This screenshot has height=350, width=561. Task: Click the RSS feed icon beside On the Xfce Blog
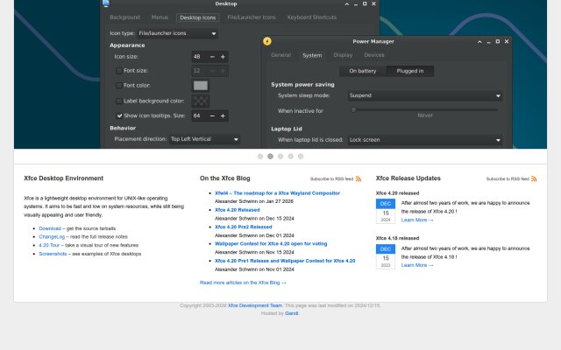[359, 178]
